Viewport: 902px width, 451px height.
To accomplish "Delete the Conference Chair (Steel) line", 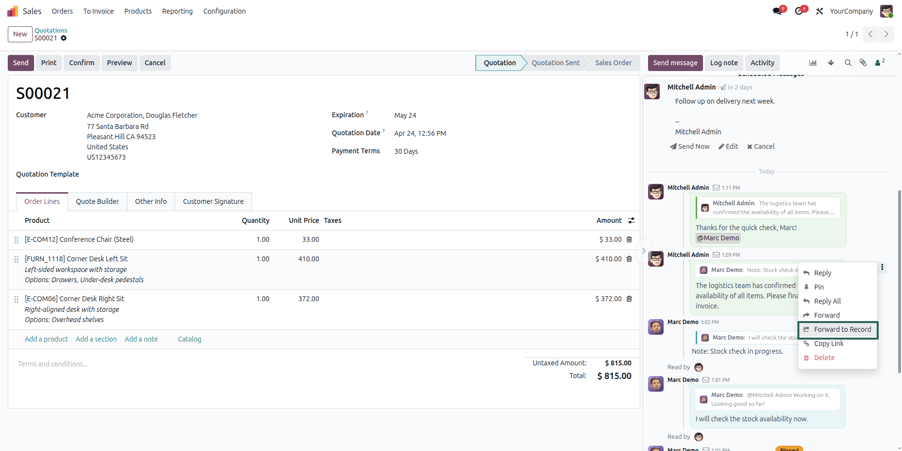I will pos(629,239).
